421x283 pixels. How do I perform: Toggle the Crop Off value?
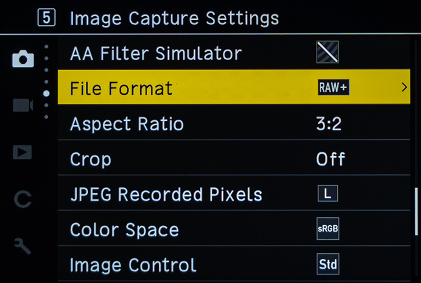(331, 159)
